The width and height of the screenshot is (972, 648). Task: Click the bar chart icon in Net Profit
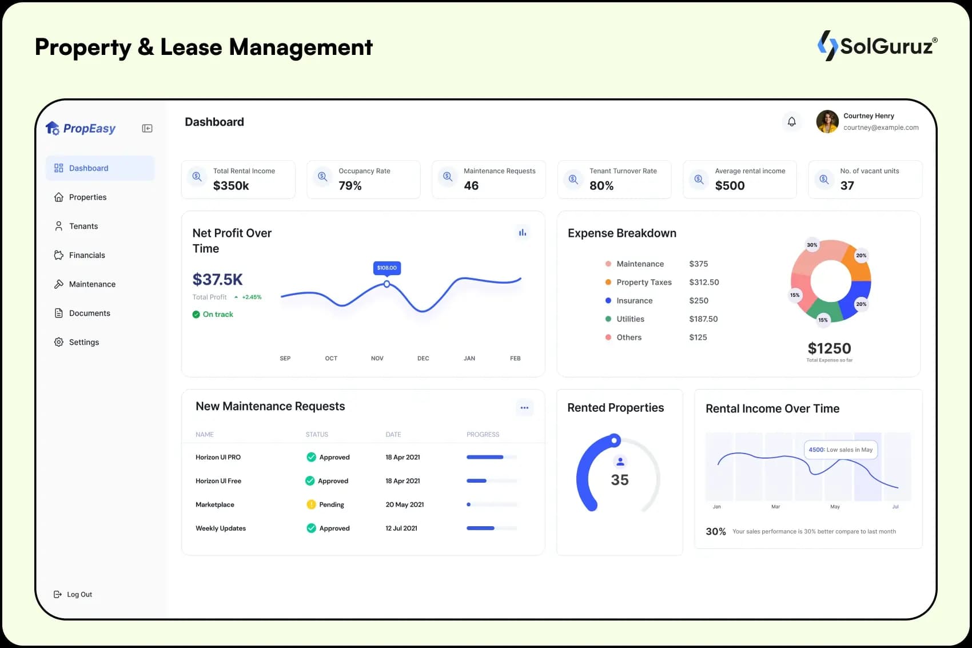coord(522,233)
